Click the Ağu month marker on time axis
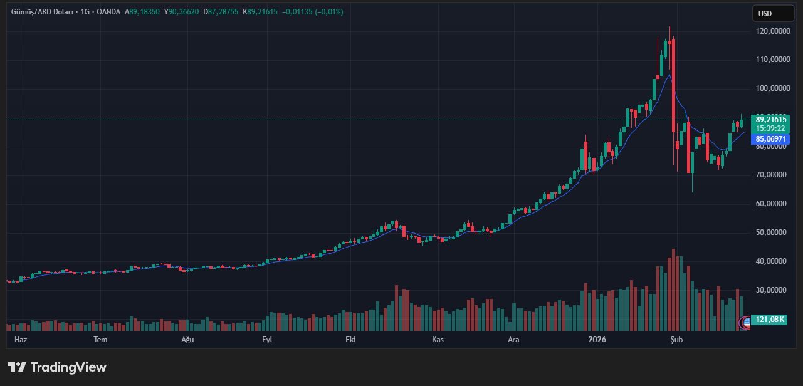The height and width of the screenshot is (386, 803). tap(187, 340)
